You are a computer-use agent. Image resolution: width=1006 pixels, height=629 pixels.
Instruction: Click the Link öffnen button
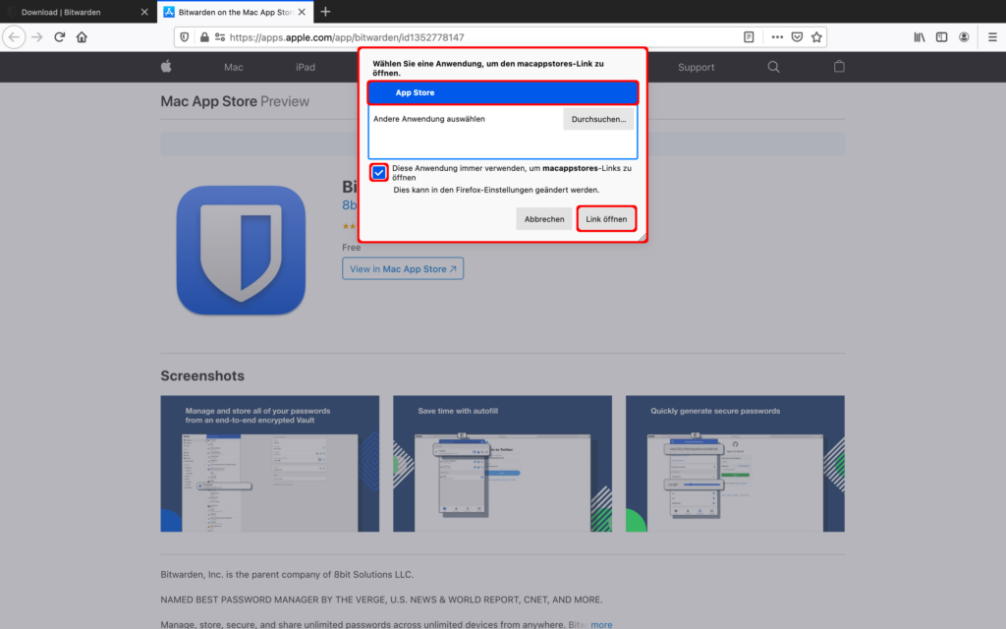(x=606, y=219)
